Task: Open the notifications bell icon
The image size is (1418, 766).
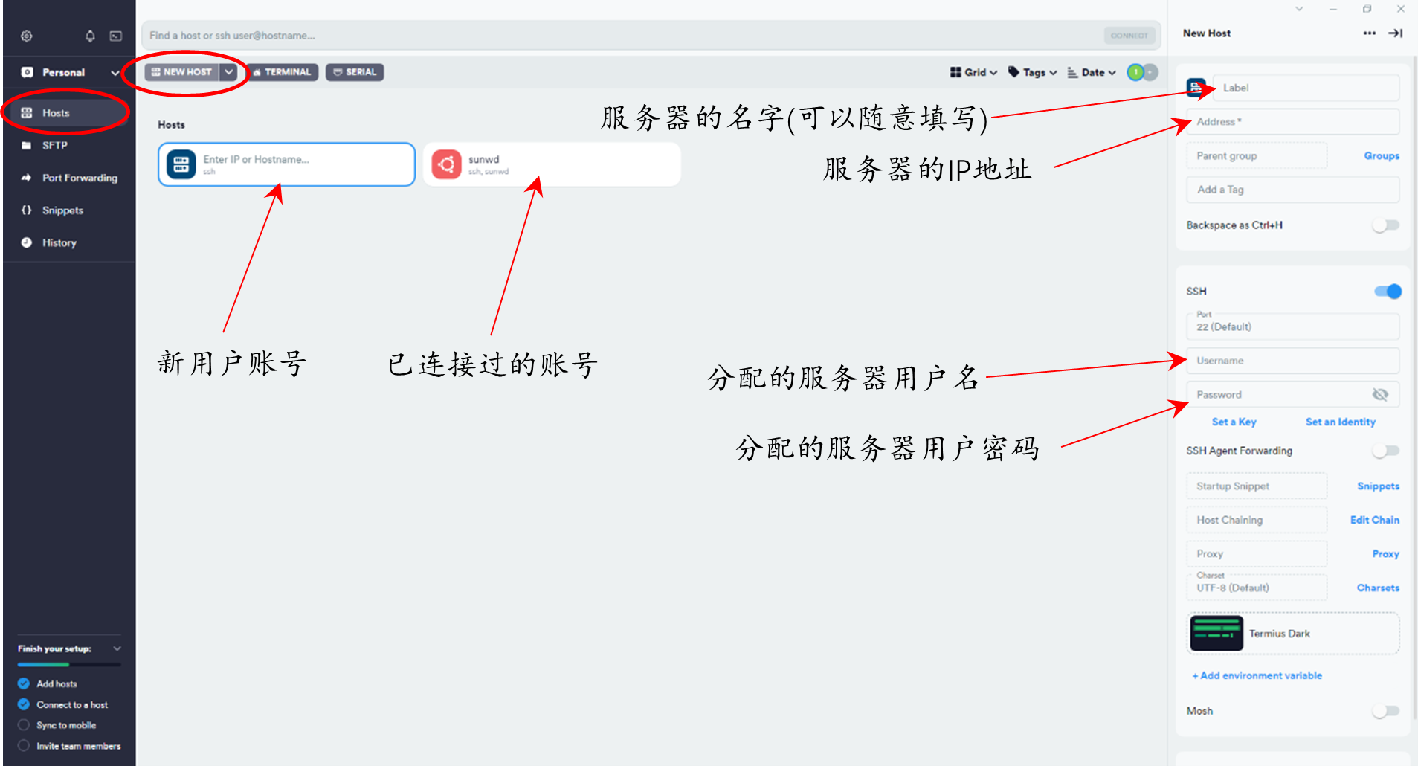Action: (x=90, y=36)
